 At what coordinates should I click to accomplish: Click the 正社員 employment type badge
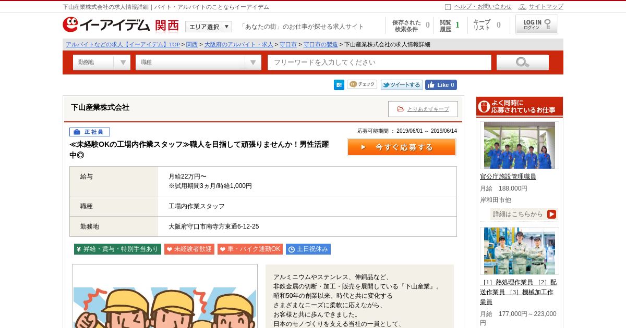(x=90, y=132)
